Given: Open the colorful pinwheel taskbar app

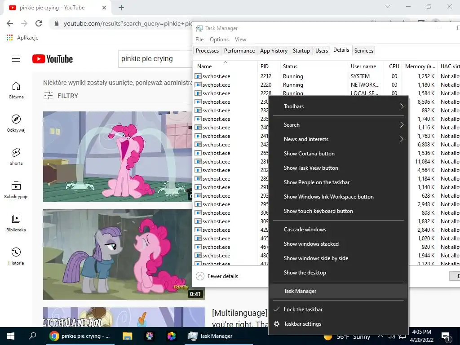Looking at the screenshot, I should point(171,336).
